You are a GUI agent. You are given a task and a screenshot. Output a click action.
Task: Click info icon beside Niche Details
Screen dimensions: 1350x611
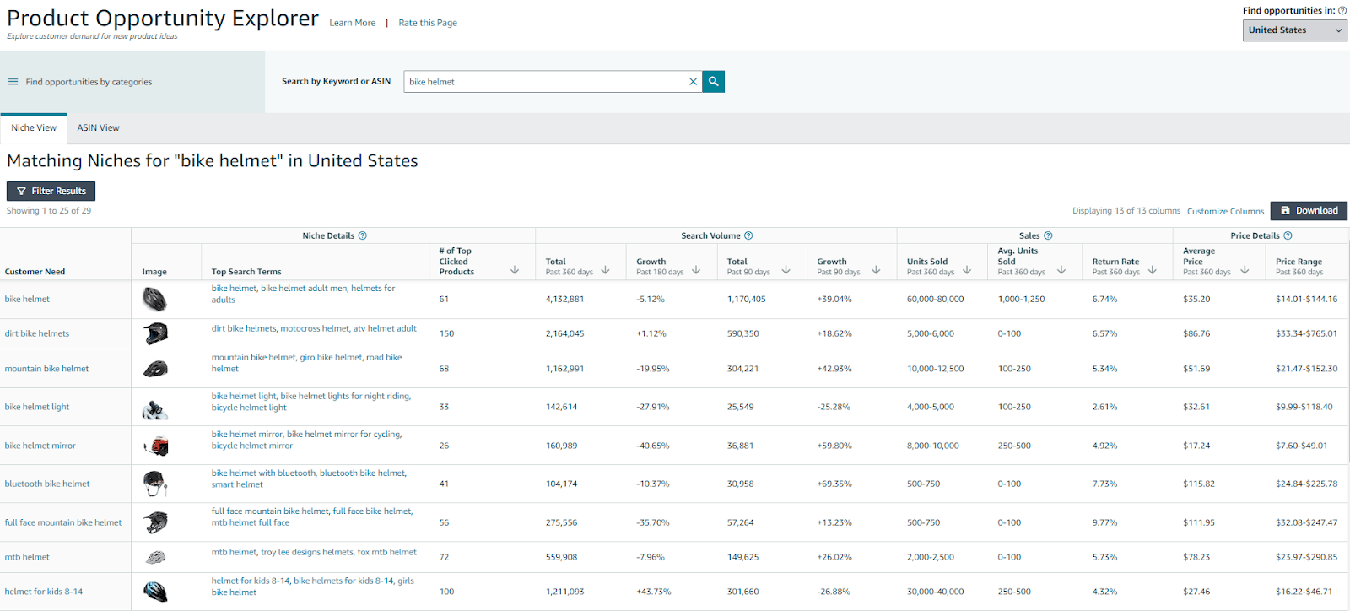click(x=363, y=235)
